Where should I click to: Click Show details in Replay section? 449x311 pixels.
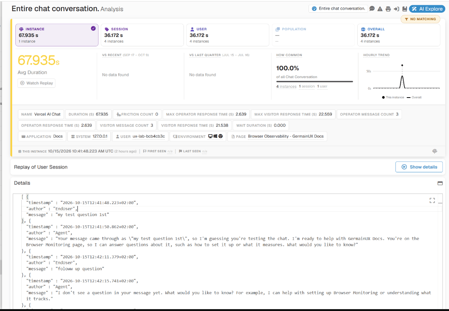point(419,167)
